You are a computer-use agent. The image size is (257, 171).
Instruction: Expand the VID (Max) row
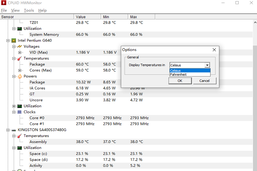(x=20, y=53)
